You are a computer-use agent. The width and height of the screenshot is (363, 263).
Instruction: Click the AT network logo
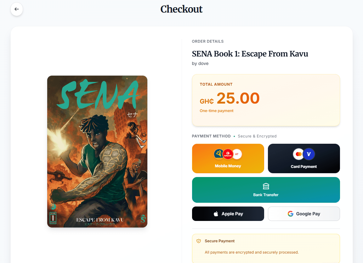[x=237, y=154]
